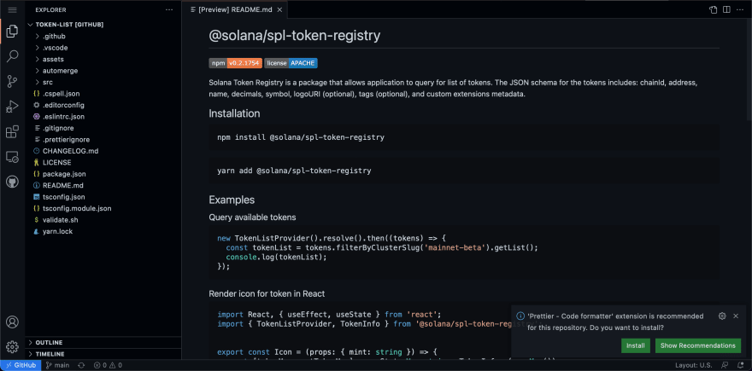Click the Show Recommendations button
This screenshot has width=752, height=371.
[698, 345]
